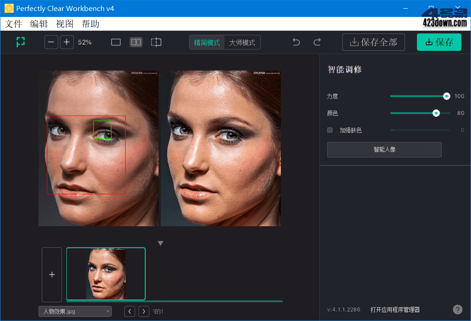
Task: Click the redo arrow icon
Action: pos(317,42)
